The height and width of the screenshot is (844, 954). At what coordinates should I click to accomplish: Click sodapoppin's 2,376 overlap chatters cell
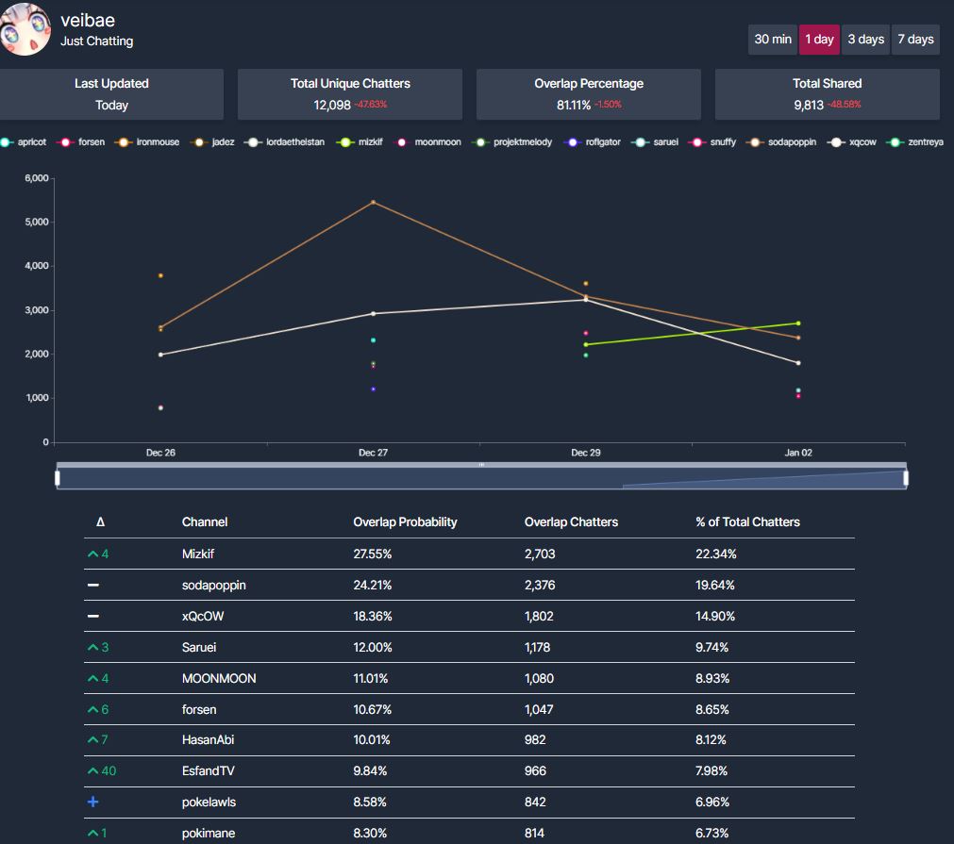pos(539,585)
